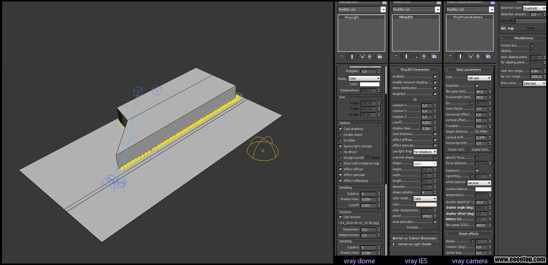Viewport: 548px width, 265px height.
Task: Open show cone Selected dropdown
Action: [x=534, y=83]
